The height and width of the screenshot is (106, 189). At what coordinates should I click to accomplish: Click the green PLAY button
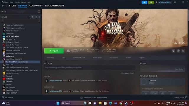tap(54, 51)
